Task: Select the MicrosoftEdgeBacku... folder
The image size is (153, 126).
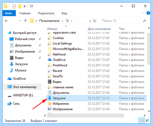Action: (x=68, y=49)
